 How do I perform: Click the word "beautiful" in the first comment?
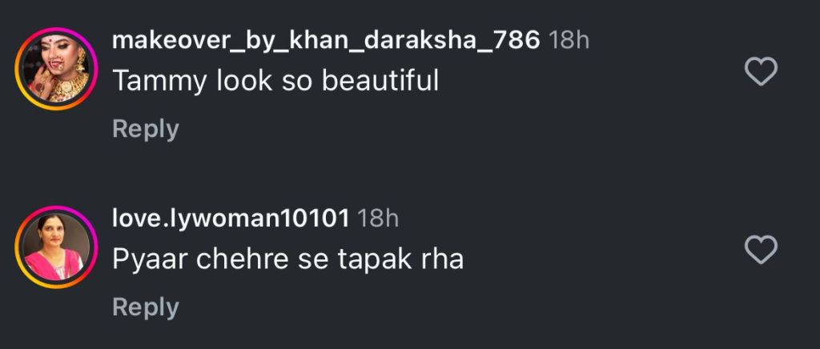tap(381, 81)
